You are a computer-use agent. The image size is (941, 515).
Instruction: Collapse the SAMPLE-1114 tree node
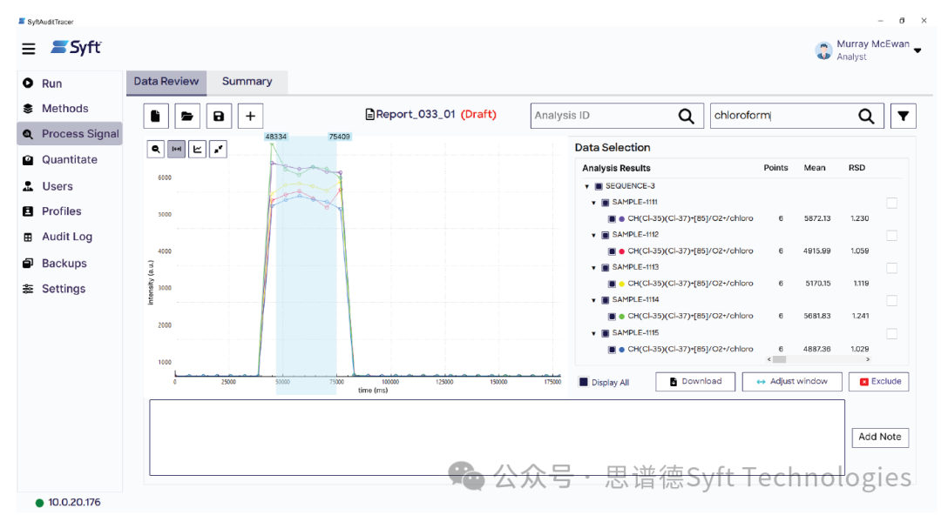click(x=593, y=300)
